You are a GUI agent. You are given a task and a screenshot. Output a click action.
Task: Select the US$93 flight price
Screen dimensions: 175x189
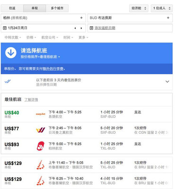[x=12, y=145]
